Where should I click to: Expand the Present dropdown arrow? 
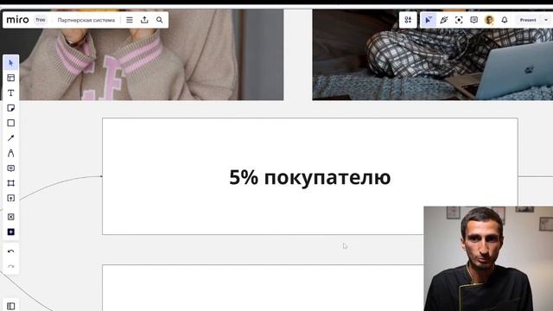pos(546,20)
